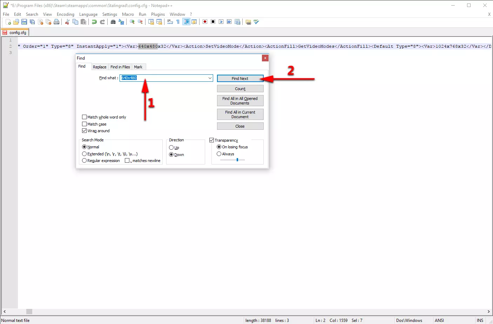Switch to Find in Files tab
The height and width of the screenshot is (324, 493).
coord(120,67)
